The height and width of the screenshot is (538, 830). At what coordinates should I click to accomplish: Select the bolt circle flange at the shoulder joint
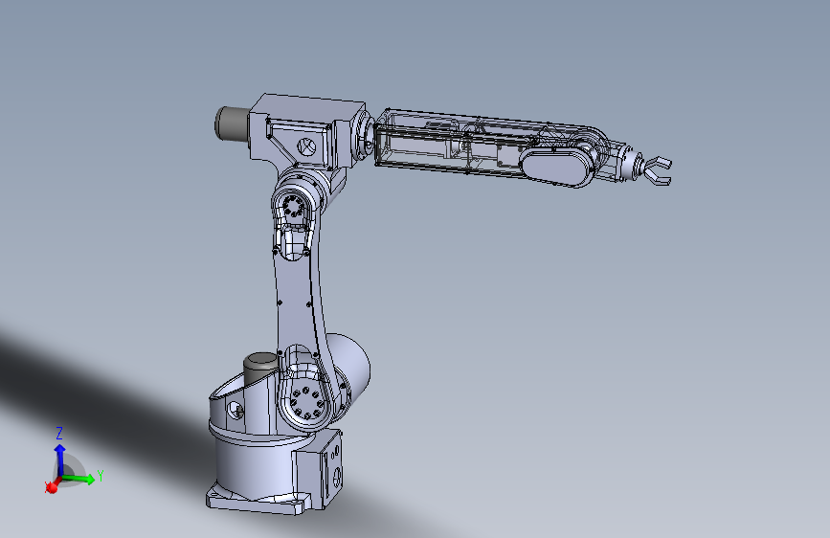[308, 401]
